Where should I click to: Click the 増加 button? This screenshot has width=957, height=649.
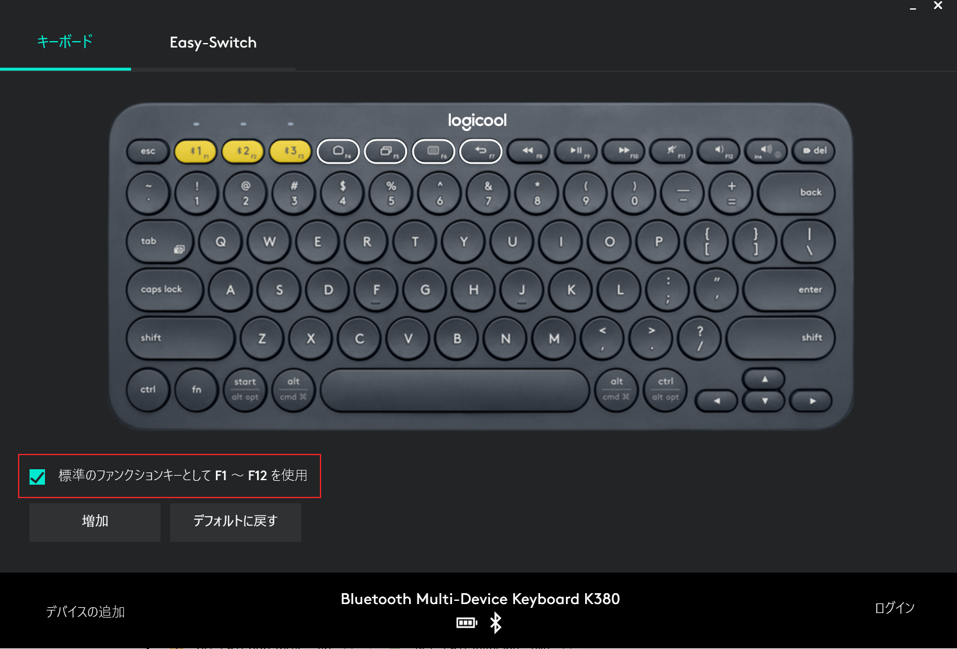(x=95, y=522)
